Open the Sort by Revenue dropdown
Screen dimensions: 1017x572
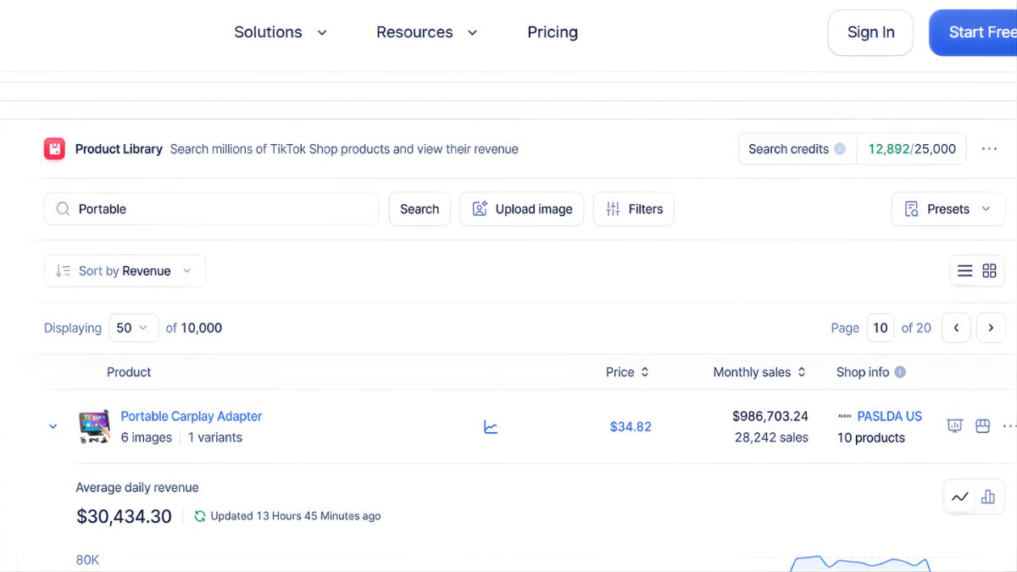[124, 270]
